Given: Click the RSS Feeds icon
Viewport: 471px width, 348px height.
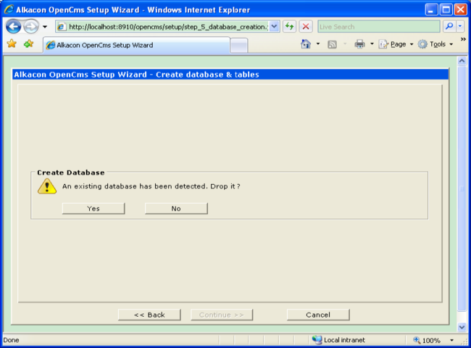Looking at the screenshot, I should [332, 44].
